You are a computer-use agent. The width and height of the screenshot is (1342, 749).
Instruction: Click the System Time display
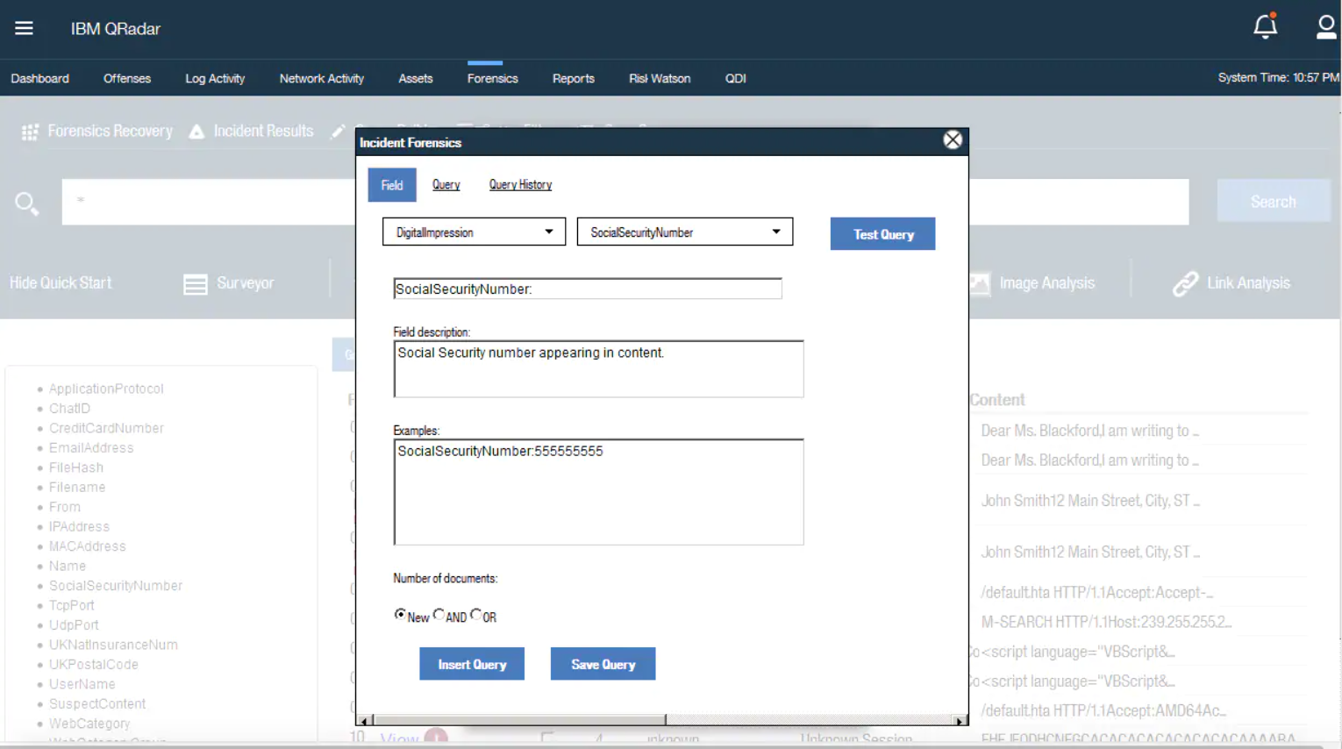(x=1278, y=78)
